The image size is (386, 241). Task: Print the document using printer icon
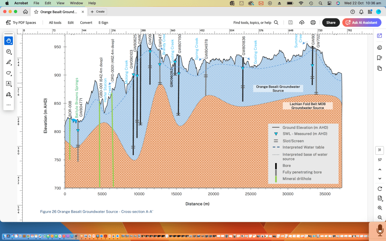[313, 23]
